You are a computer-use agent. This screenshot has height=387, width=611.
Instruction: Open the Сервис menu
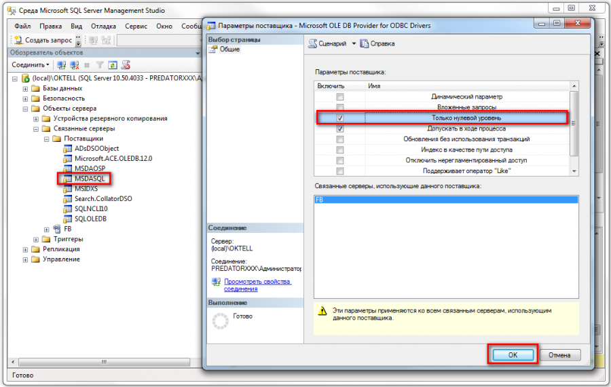[136, 26]
